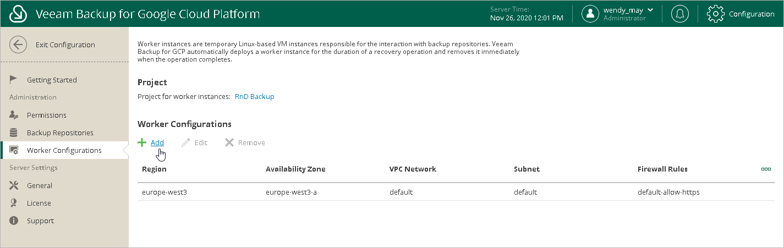
Task: Open the notifications bell icon
Action: (680, 14)
